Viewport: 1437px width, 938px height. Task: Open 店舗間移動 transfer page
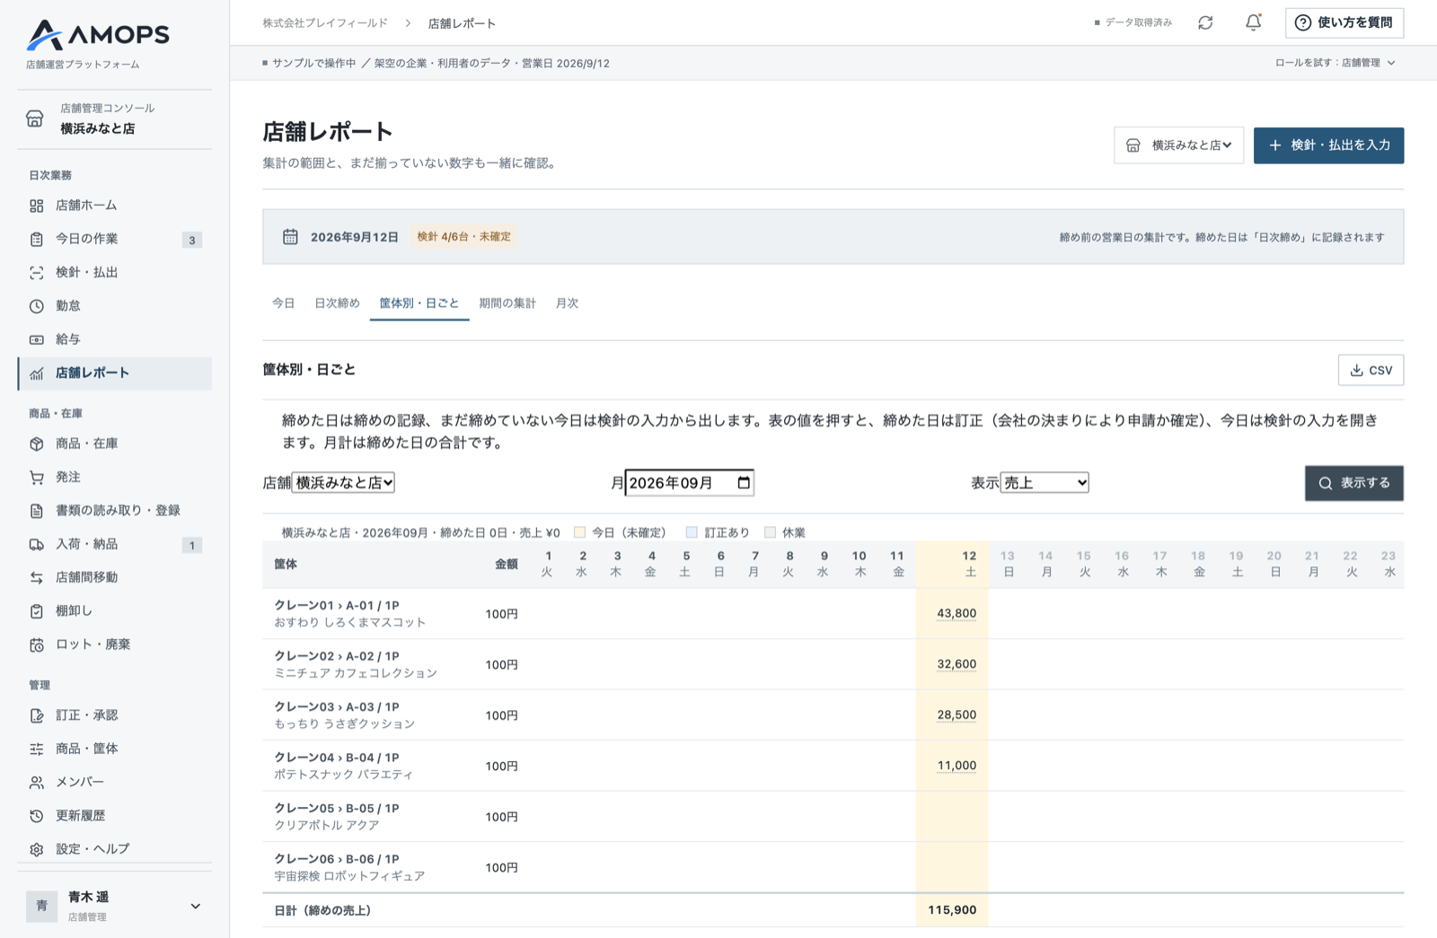click(115, 577)
